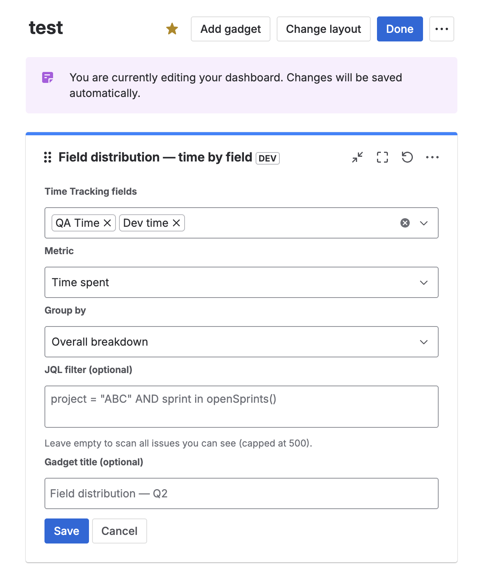Click the 'Gadget title (optional)' label
Image resolution: width=480 pixels, height=574 pixels.
tap(94, 462)
